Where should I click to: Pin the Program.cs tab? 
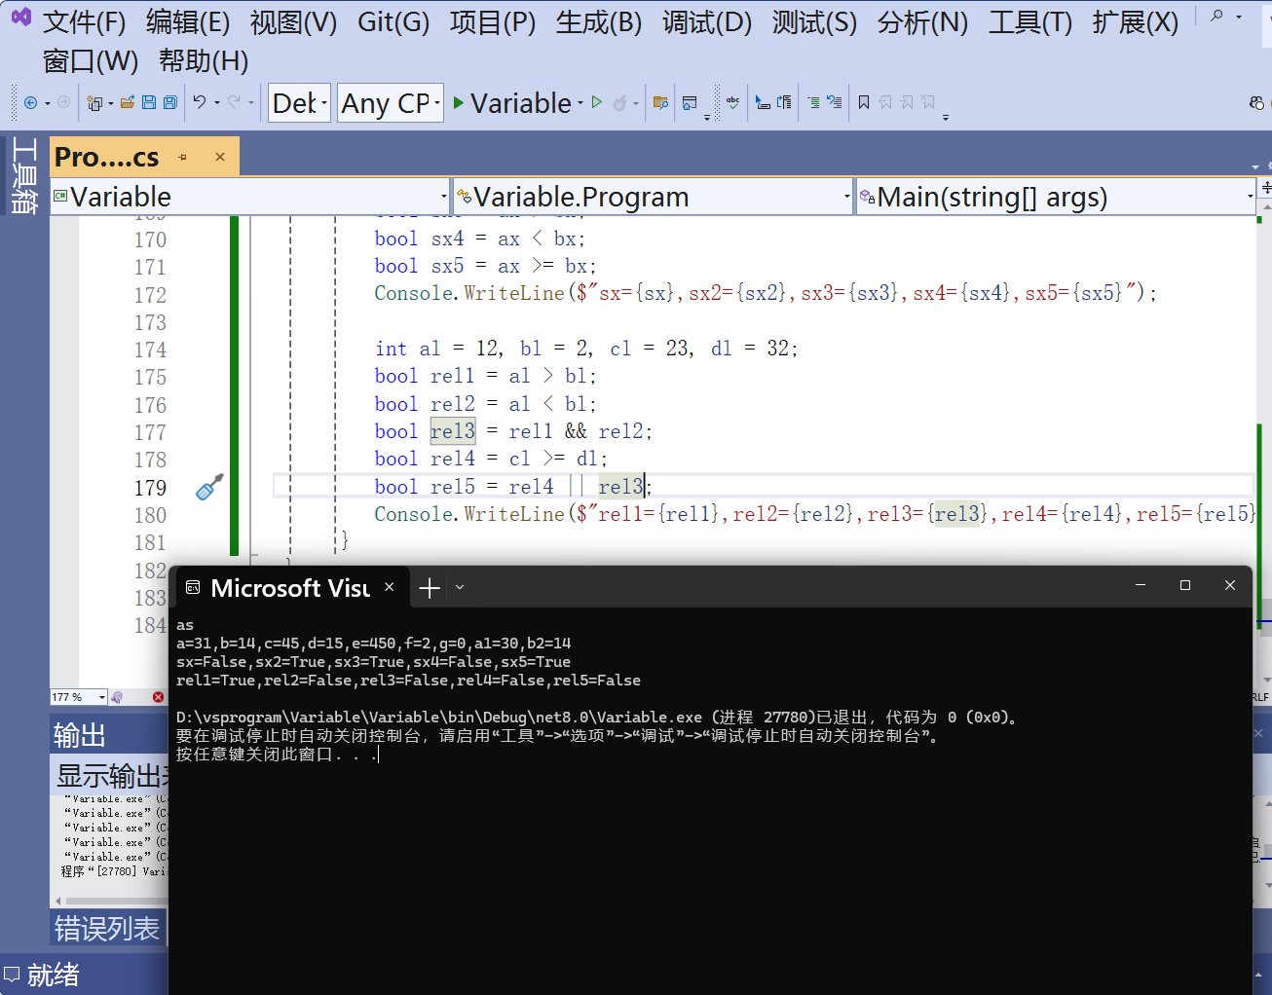pyautogui.click(x=182, y=157)
